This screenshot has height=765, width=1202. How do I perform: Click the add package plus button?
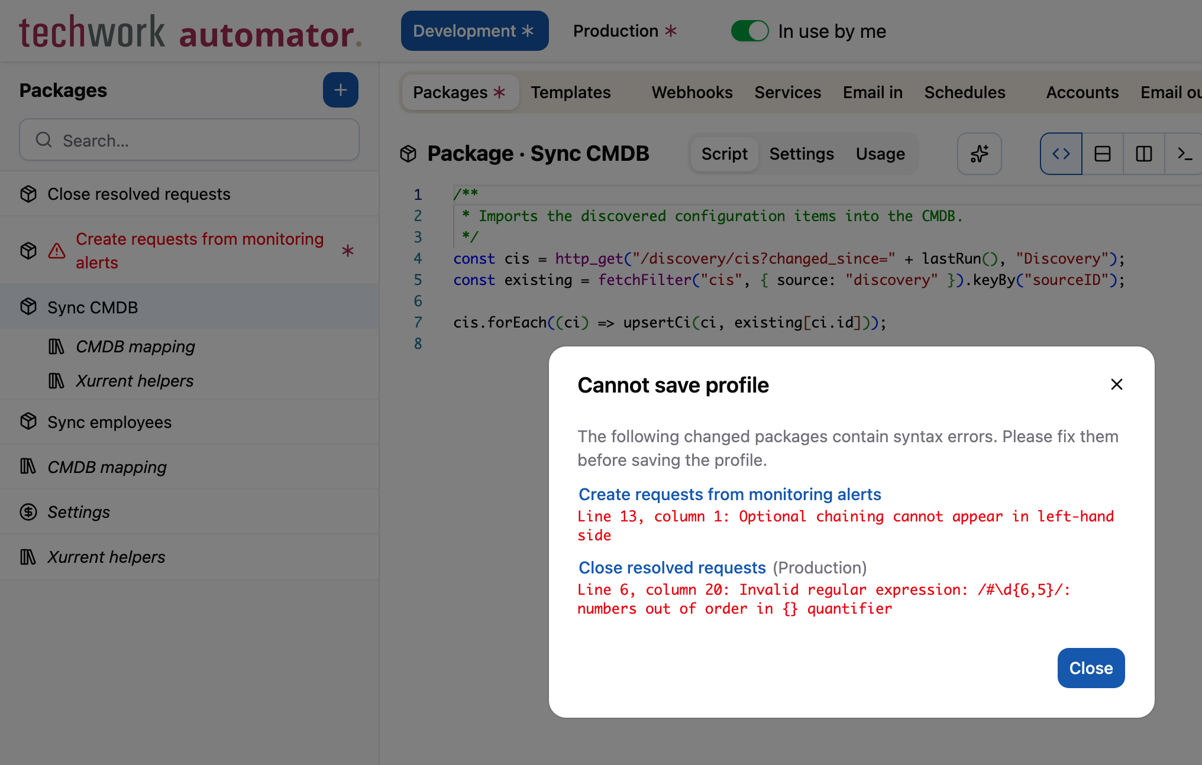point(340,90)
